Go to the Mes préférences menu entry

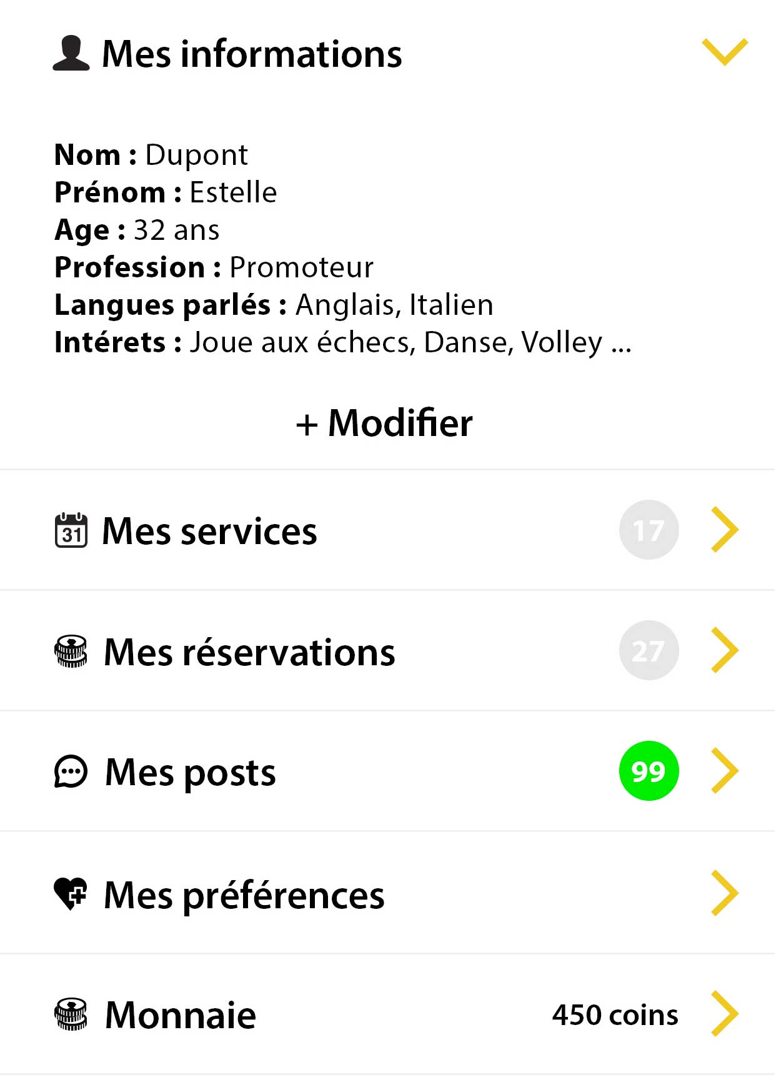pos(244,895)
